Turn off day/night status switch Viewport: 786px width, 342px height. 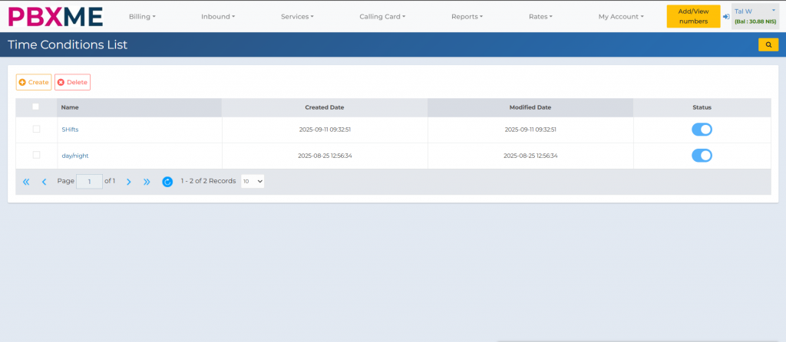pyautogui.click(x=702, y=156)
